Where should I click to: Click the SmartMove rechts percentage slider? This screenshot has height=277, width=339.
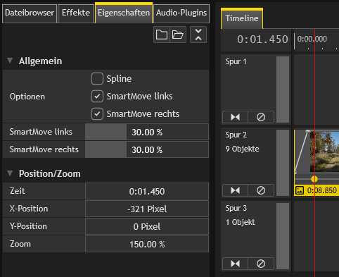(x=147, y=149)
